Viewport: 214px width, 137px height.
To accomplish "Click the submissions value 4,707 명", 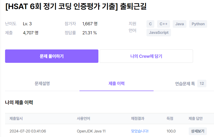I will coord(31,33).
